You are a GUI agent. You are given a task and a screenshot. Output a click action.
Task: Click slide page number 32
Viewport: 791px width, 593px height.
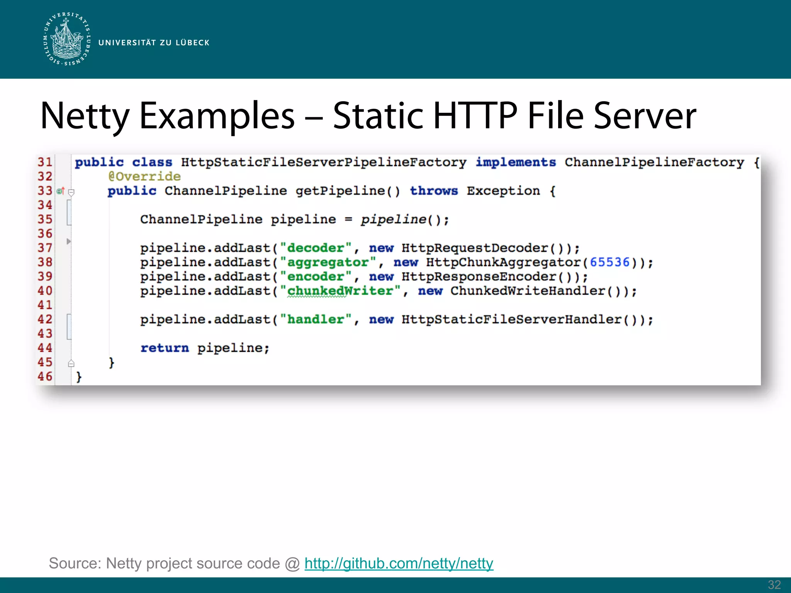point(774,585)
